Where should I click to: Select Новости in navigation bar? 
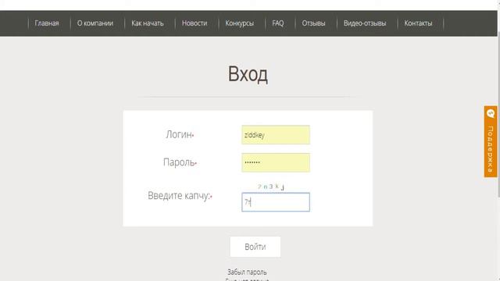pos(195,23)
